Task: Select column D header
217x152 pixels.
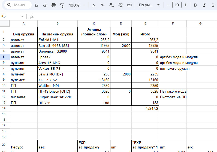Action: tap(121, 23)
